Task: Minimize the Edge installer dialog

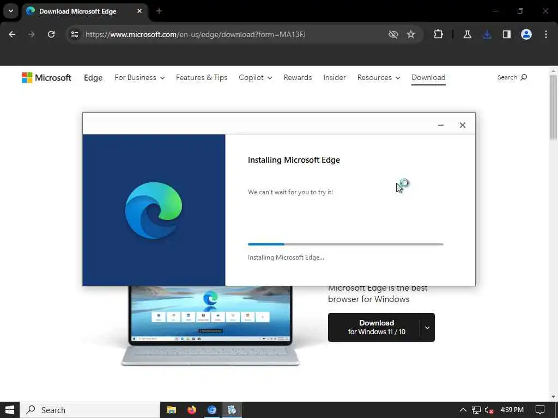Action: pyautogui.click(x=440, y=125)
